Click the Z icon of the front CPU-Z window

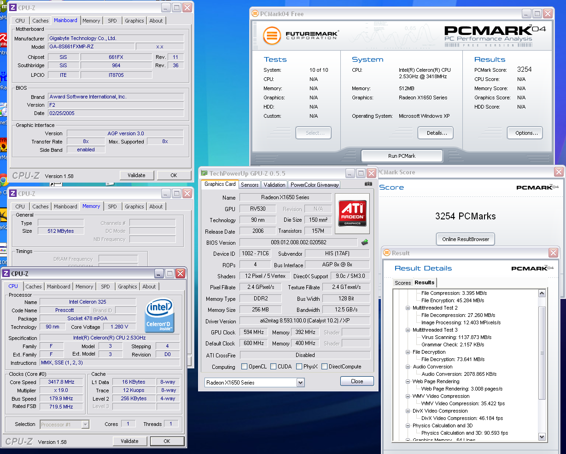6,274
